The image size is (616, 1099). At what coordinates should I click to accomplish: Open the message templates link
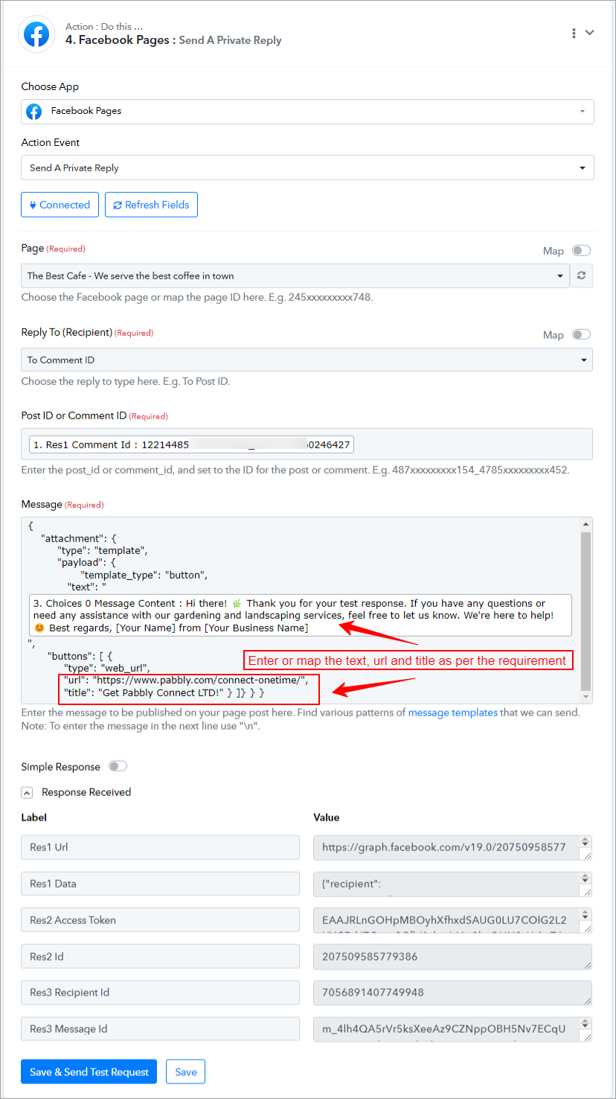[x=452, y=713]
